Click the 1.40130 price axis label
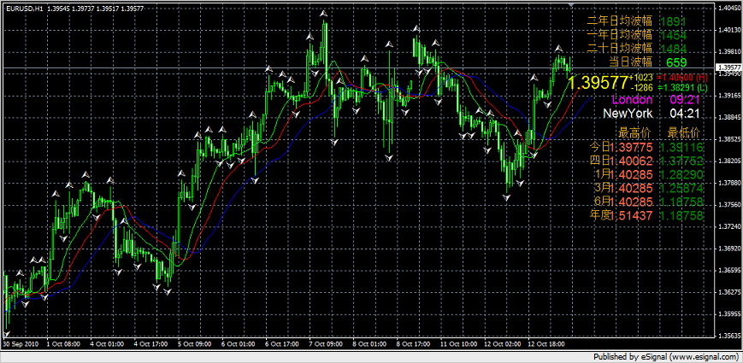Screen dimensions: 743x363 click(730, 30)
